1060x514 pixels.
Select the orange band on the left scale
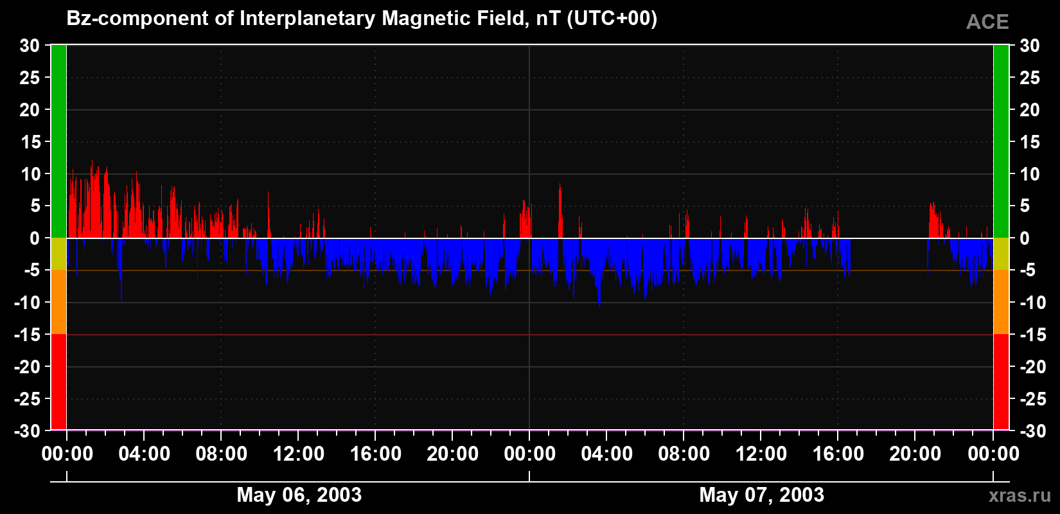[x=58, y=302]
